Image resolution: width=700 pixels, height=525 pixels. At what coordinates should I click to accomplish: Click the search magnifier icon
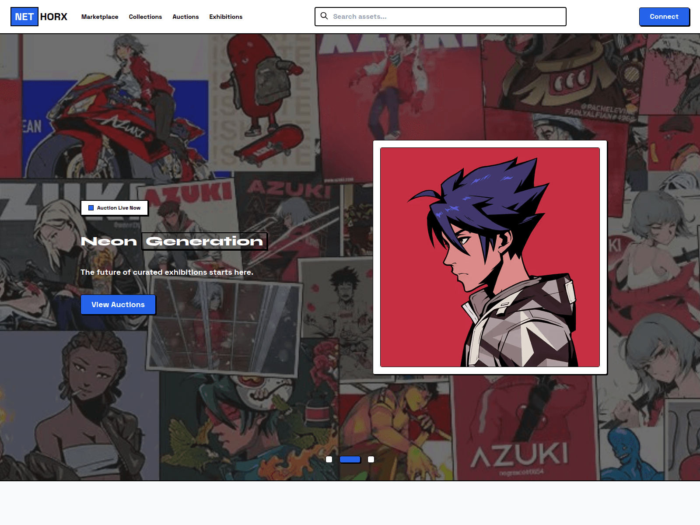point(324,16)
